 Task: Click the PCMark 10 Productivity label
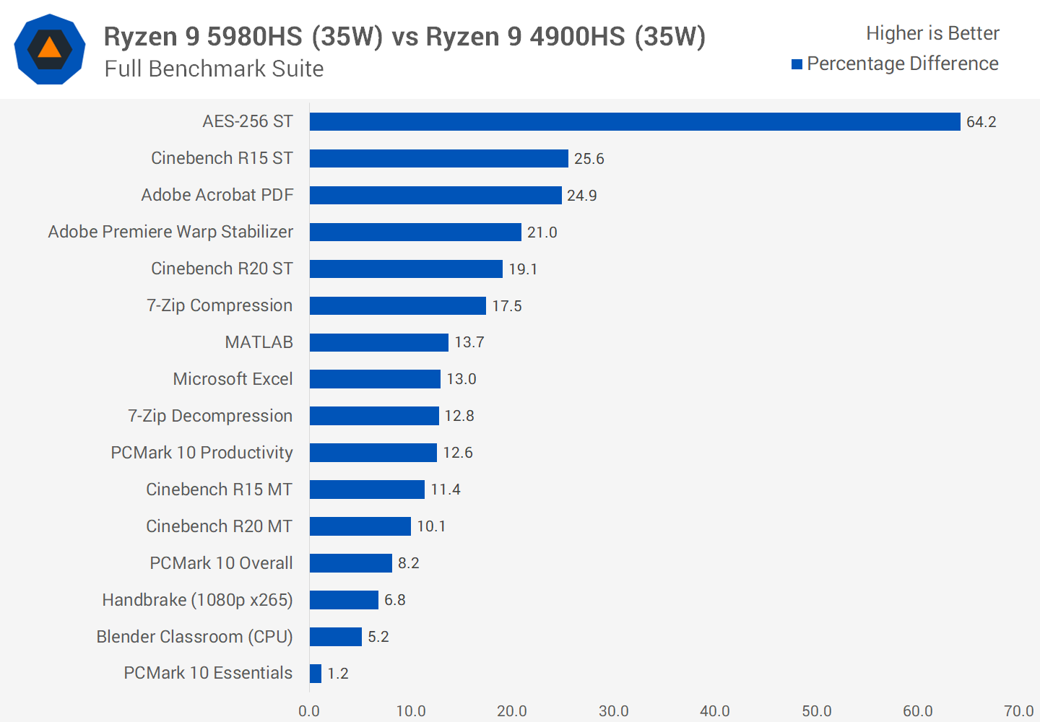(x=201, y=453)
